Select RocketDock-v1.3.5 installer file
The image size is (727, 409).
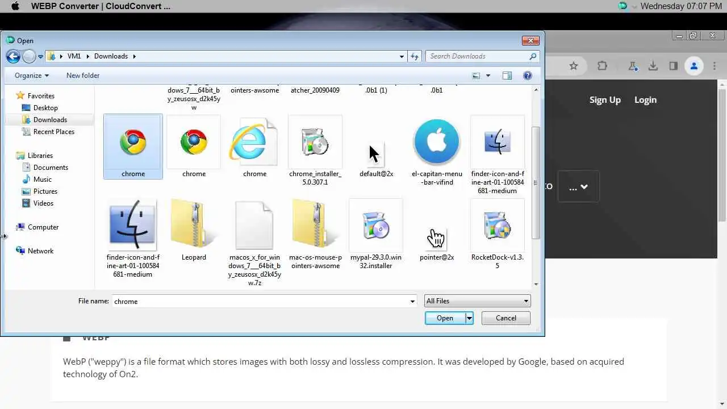(x=498, y=234)
